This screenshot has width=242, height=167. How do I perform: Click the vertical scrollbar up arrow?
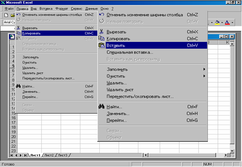[x=232, y=44]
